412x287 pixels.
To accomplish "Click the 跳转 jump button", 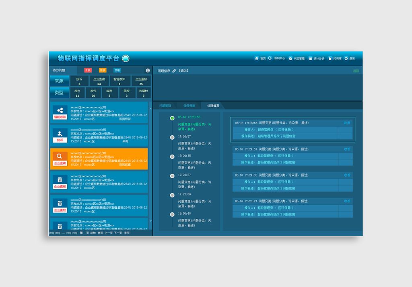I will tap(93, 233).
